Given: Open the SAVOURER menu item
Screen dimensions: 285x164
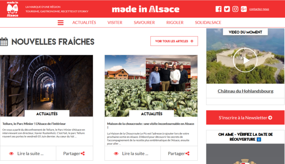Looking at the screenshot, I should click(x=144, y=22).
